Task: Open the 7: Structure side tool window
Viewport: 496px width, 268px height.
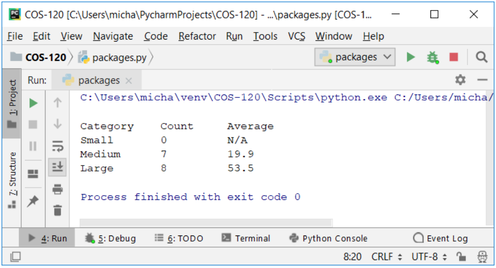Action: (12, 180)
